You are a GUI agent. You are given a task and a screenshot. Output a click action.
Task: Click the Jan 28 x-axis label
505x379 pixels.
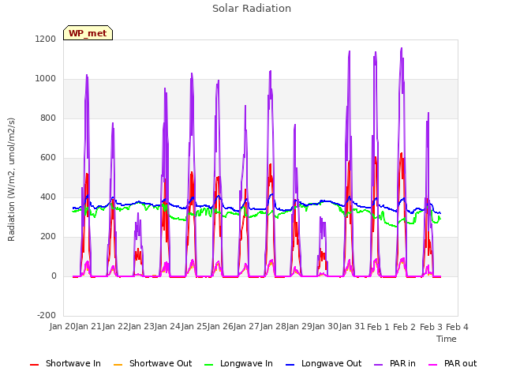[x=273, y=326]
